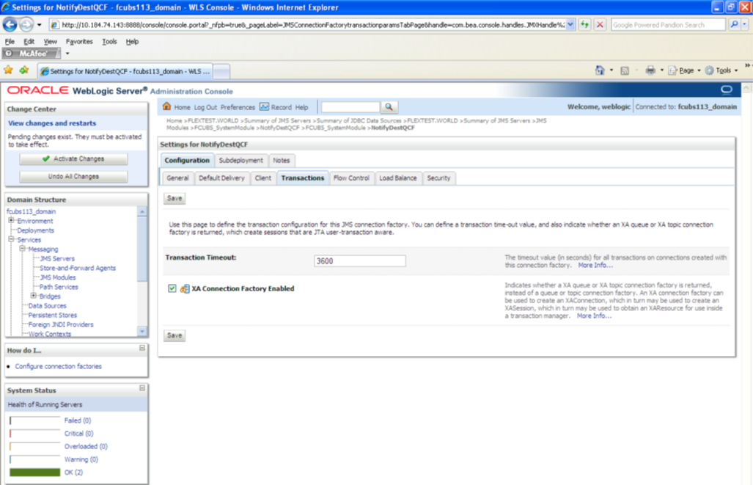The width and height of the screenshot is (753, 485).
Task: Open the search provider dropdown arrow
Action: coord(744,24)
